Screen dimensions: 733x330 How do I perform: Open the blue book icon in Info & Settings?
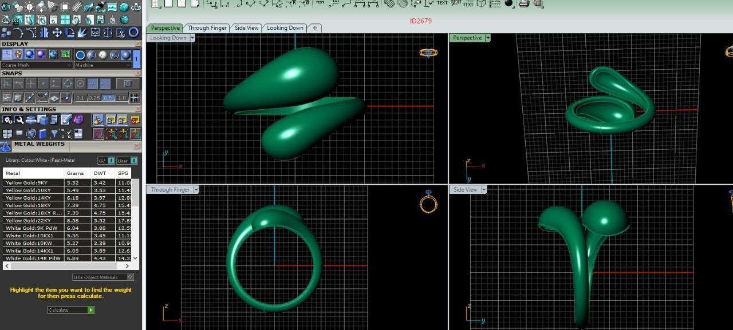[42, 133]
